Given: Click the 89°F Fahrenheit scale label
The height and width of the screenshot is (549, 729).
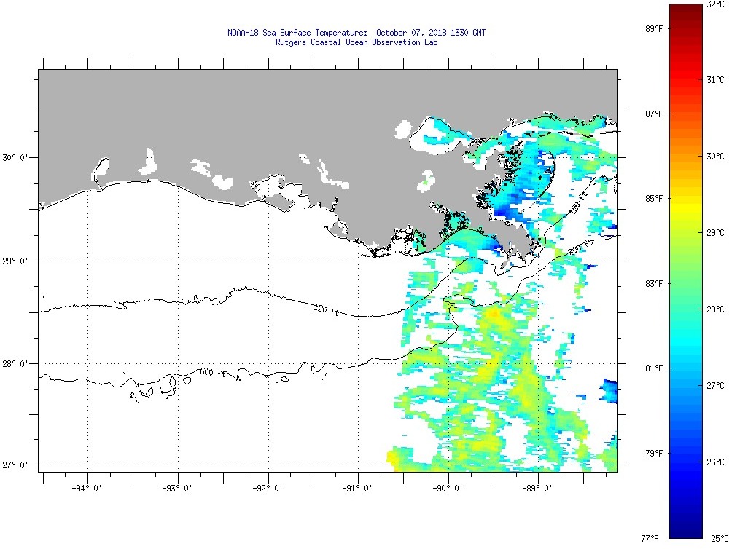Looking at the screenshot, I should point(653,28).
